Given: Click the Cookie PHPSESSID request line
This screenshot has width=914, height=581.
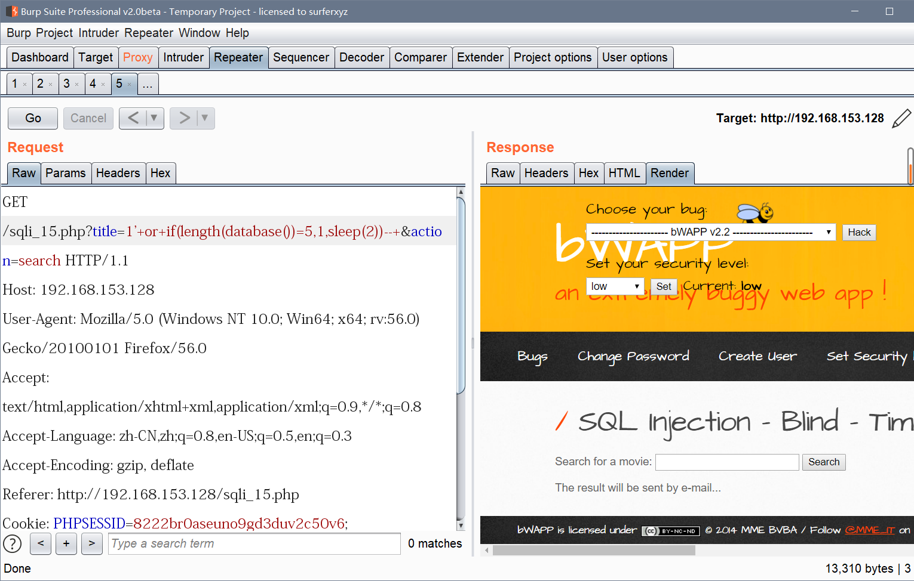Looking at the screenshot, I should pyautogui.click(x=176, y=524).
